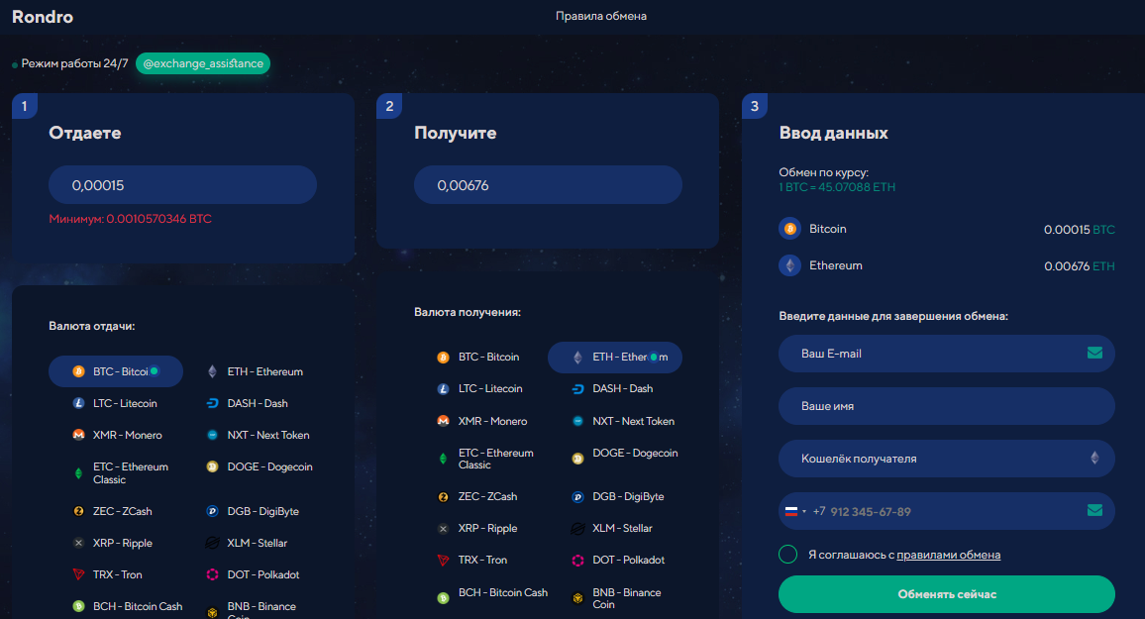Viewport: 1145px width, 619px height.
Task: Click the Ethereum logo in exchange summary
Action: [x=789, y=265]
